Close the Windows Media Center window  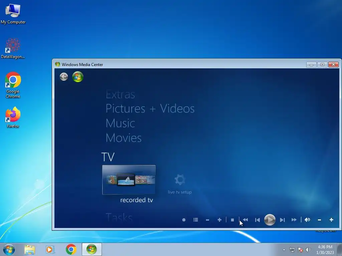click(333, 64)
